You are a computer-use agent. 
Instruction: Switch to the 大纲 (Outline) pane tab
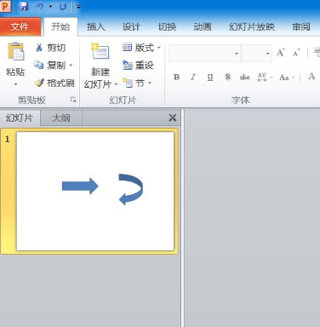pos(61,118)
